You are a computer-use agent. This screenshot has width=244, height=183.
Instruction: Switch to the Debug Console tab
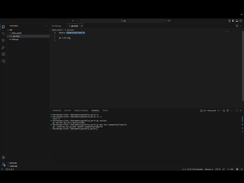coord(81,111)
